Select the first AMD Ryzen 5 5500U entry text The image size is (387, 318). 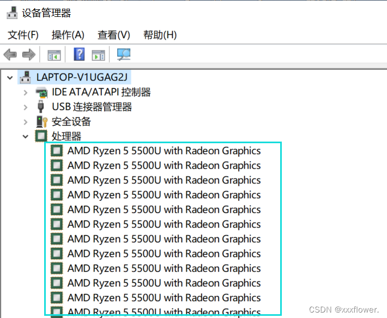tap(164, 151)
